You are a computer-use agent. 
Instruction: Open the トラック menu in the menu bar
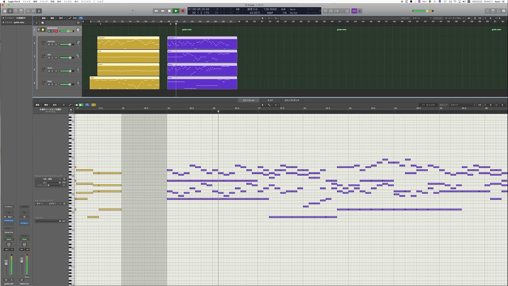tap(44, 2)
